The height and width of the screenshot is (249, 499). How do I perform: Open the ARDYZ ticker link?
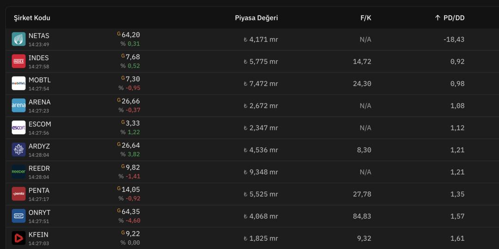(39, 146)
